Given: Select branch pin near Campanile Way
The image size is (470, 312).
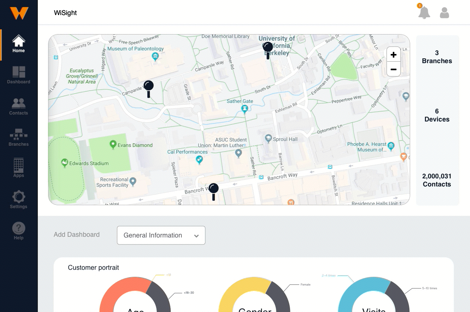Looking at the screenshot, I should click(148, 89).
